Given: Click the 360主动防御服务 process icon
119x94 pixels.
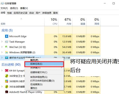Looking at the screenshot, I should coord(7,87).
